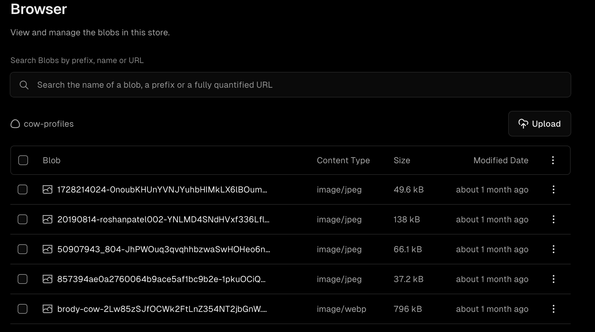
Task: Show more options for brody-cow blob
Action: click(554, 309)
